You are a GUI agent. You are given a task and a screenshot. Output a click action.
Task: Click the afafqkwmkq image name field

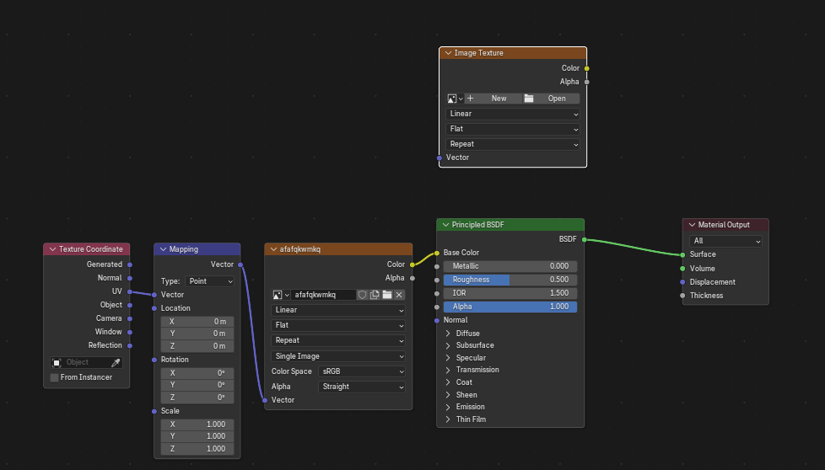(x=323, y=295)
